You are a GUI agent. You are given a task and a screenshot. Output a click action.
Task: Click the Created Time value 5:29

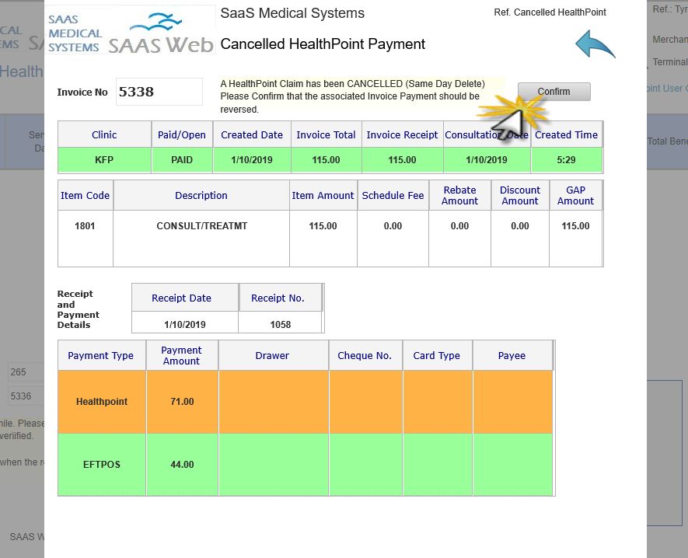[566, 159]
